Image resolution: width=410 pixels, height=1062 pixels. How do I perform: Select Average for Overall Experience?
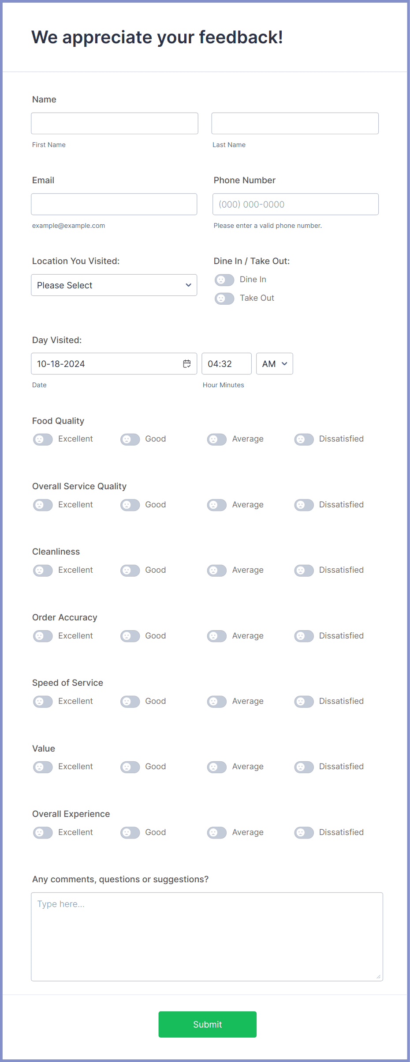217,832
